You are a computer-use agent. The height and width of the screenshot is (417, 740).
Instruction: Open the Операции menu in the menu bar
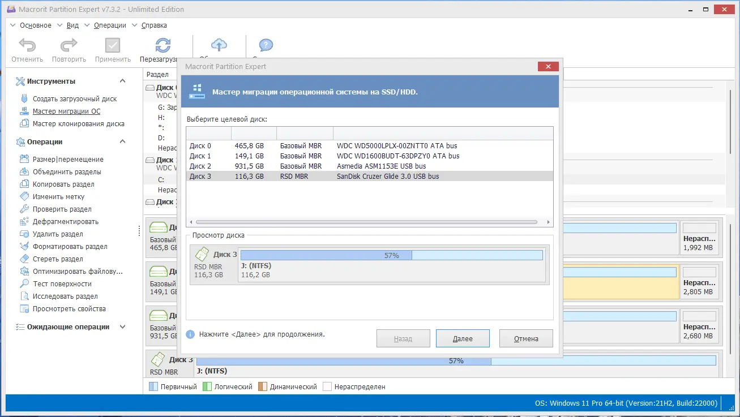coord(110,25)
